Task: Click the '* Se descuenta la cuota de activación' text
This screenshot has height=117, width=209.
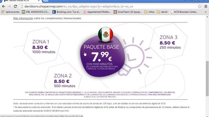Action: 101,109
